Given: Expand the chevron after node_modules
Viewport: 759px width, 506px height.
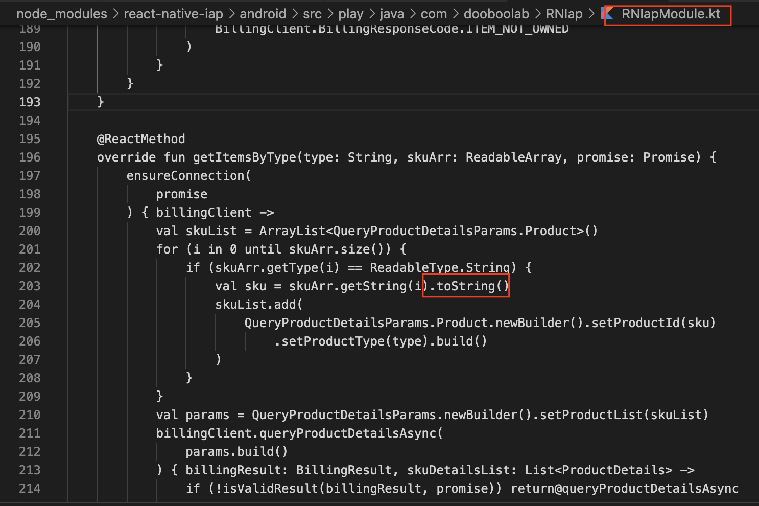Looking at the screenshot, I should point(115,14).
